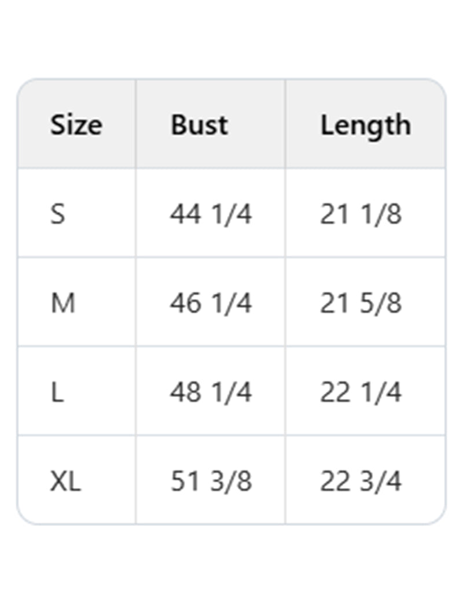Image resolution: width=463 pixels, height=607 pixels.
Task: Choose the L size cell
Action: (x=57, y=393)
